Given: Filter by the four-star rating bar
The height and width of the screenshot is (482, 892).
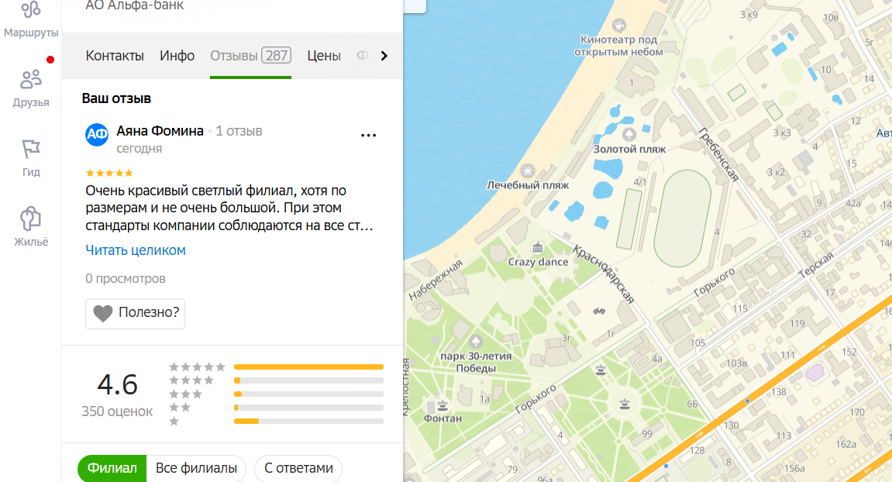Looking at the screenshot, I should [309, 380].
